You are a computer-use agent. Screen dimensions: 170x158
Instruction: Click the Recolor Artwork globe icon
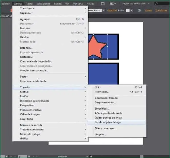[x=139, y=11]
